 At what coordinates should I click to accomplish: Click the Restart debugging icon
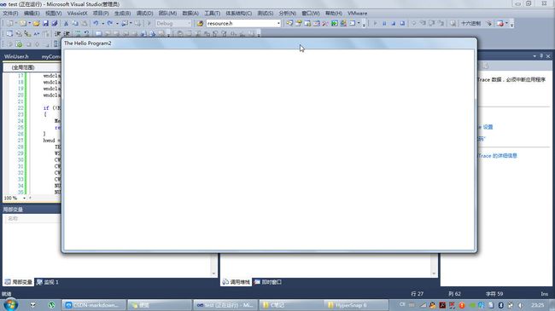402,23
